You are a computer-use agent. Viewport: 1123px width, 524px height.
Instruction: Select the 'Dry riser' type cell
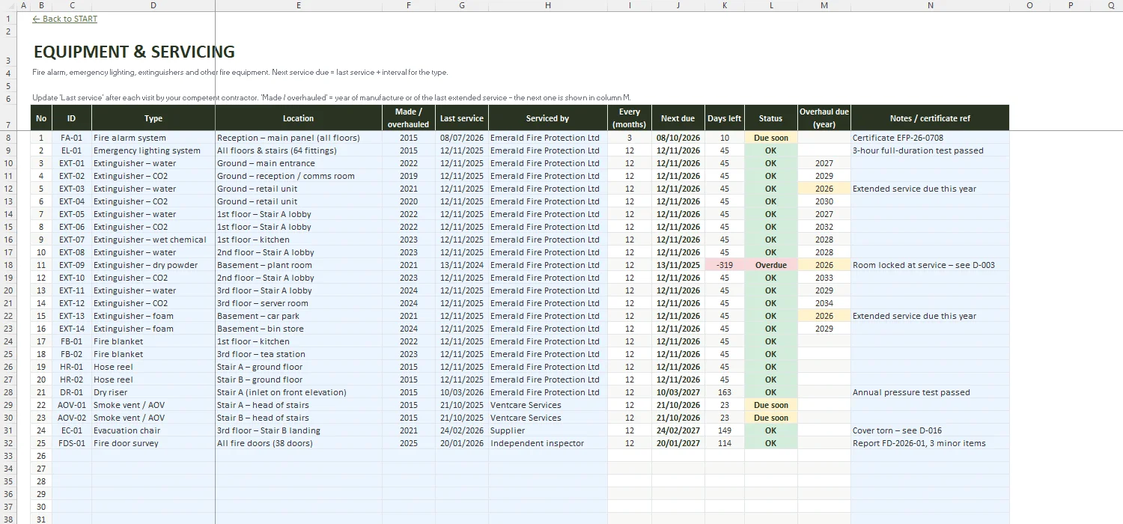[153, 392]
